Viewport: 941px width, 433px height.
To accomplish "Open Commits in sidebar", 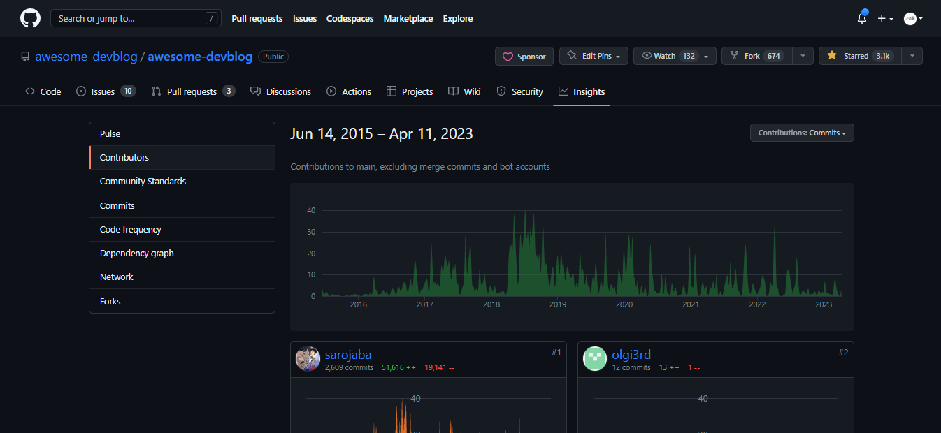I will (x=182, y=205).
